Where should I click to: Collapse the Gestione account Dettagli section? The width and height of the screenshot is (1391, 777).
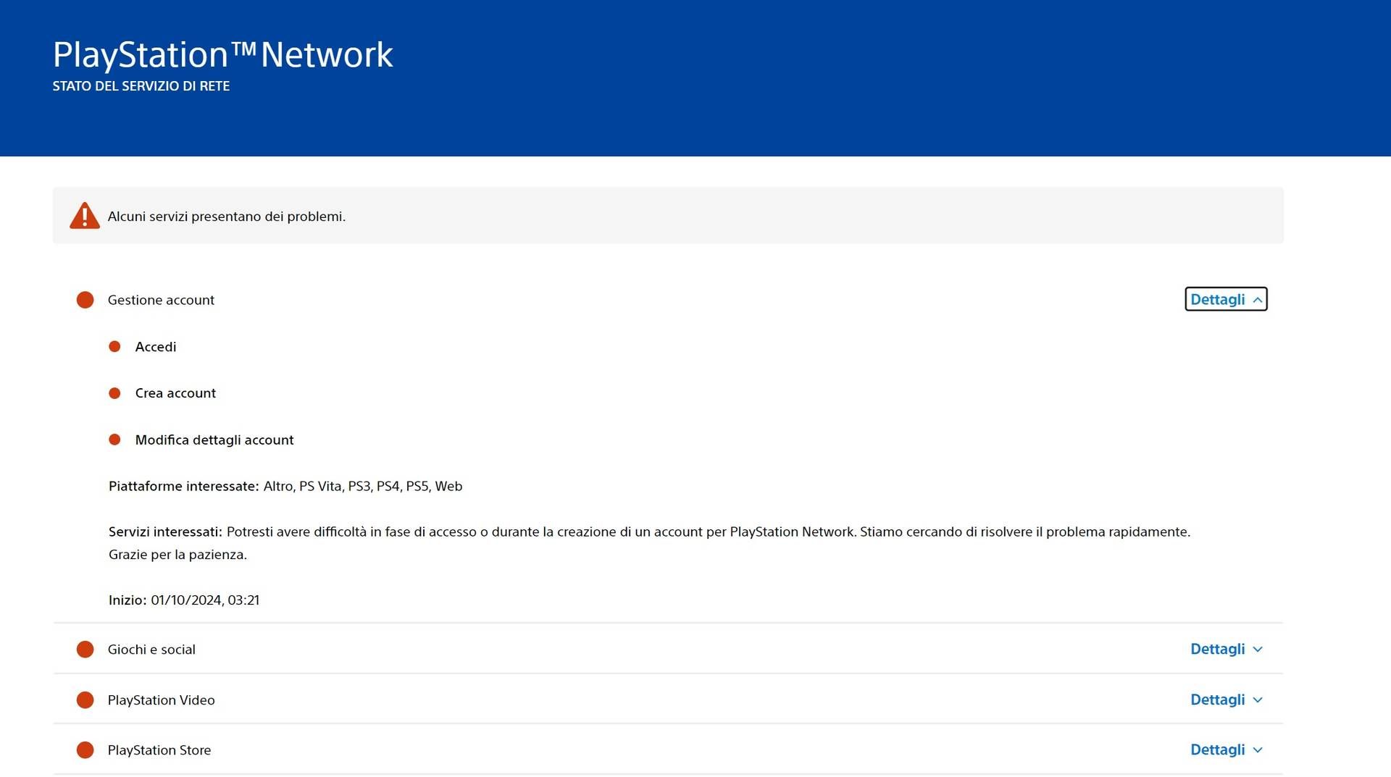[1226, 299]
